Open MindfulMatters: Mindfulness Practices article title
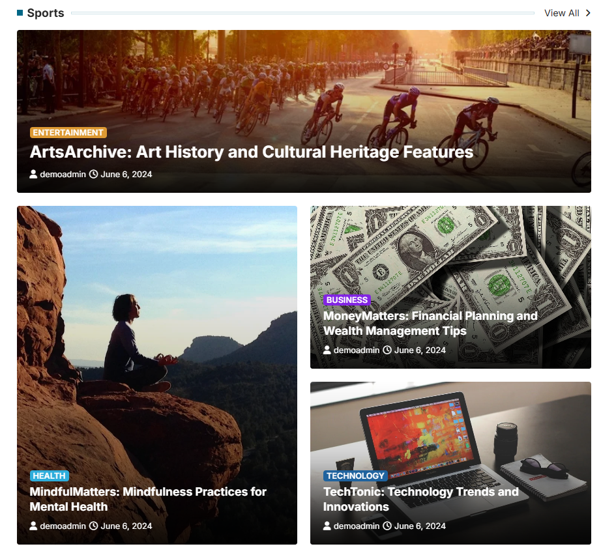This screenshot has height=555, width=601. click(148, 499)
